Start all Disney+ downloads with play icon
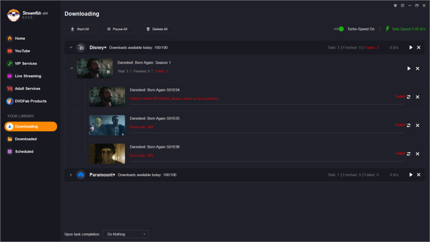The image size is (430, 242). pyautogui.click(x=410, y=47)
